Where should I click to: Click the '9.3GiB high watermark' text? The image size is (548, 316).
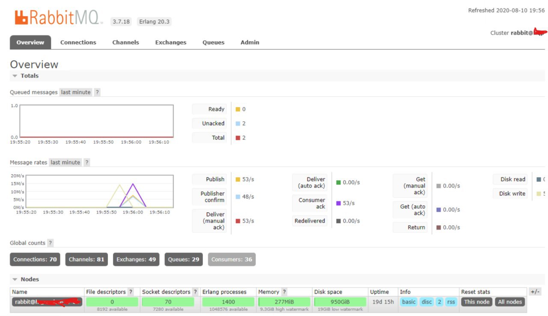(x=284, y=309)
